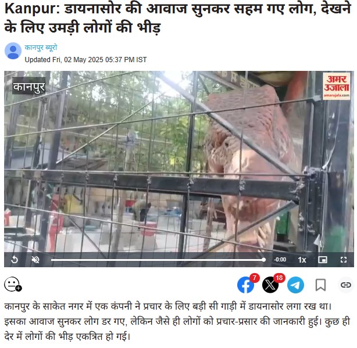Open the कानपुर ब्यूरो author link

(x=41, y=48)
